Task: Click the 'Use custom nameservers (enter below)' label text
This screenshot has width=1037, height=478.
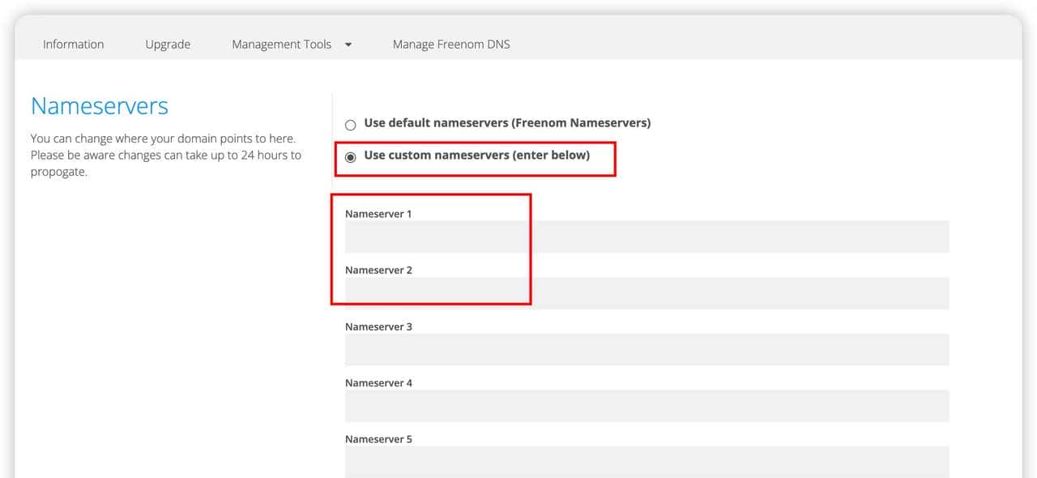Action: [476, 155]
